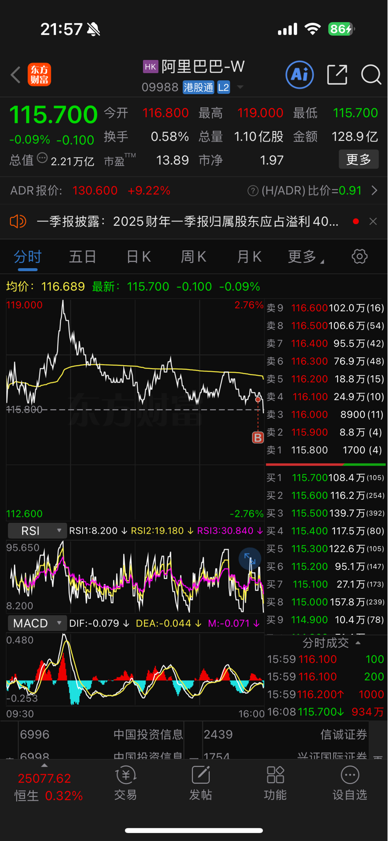Tap the Wi-Fi status icon
The width and height of the screenshot is (388, 841).
[313, 29]
